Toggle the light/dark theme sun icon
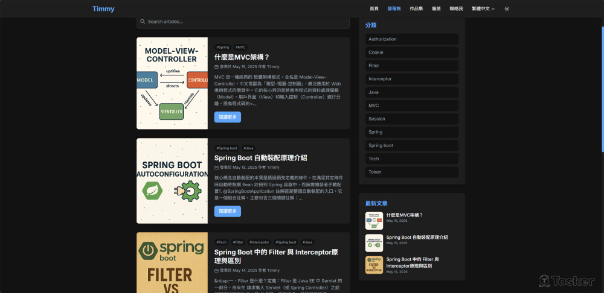The height and width of the screenshot is (293, 604). coord(507,9)
